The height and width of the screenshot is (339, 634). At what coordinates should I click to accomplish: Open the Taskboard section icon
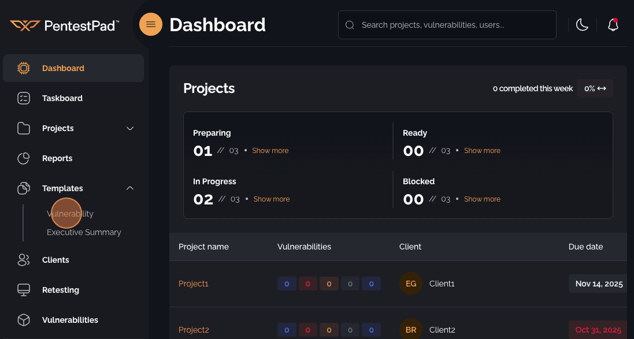(24, 98)
